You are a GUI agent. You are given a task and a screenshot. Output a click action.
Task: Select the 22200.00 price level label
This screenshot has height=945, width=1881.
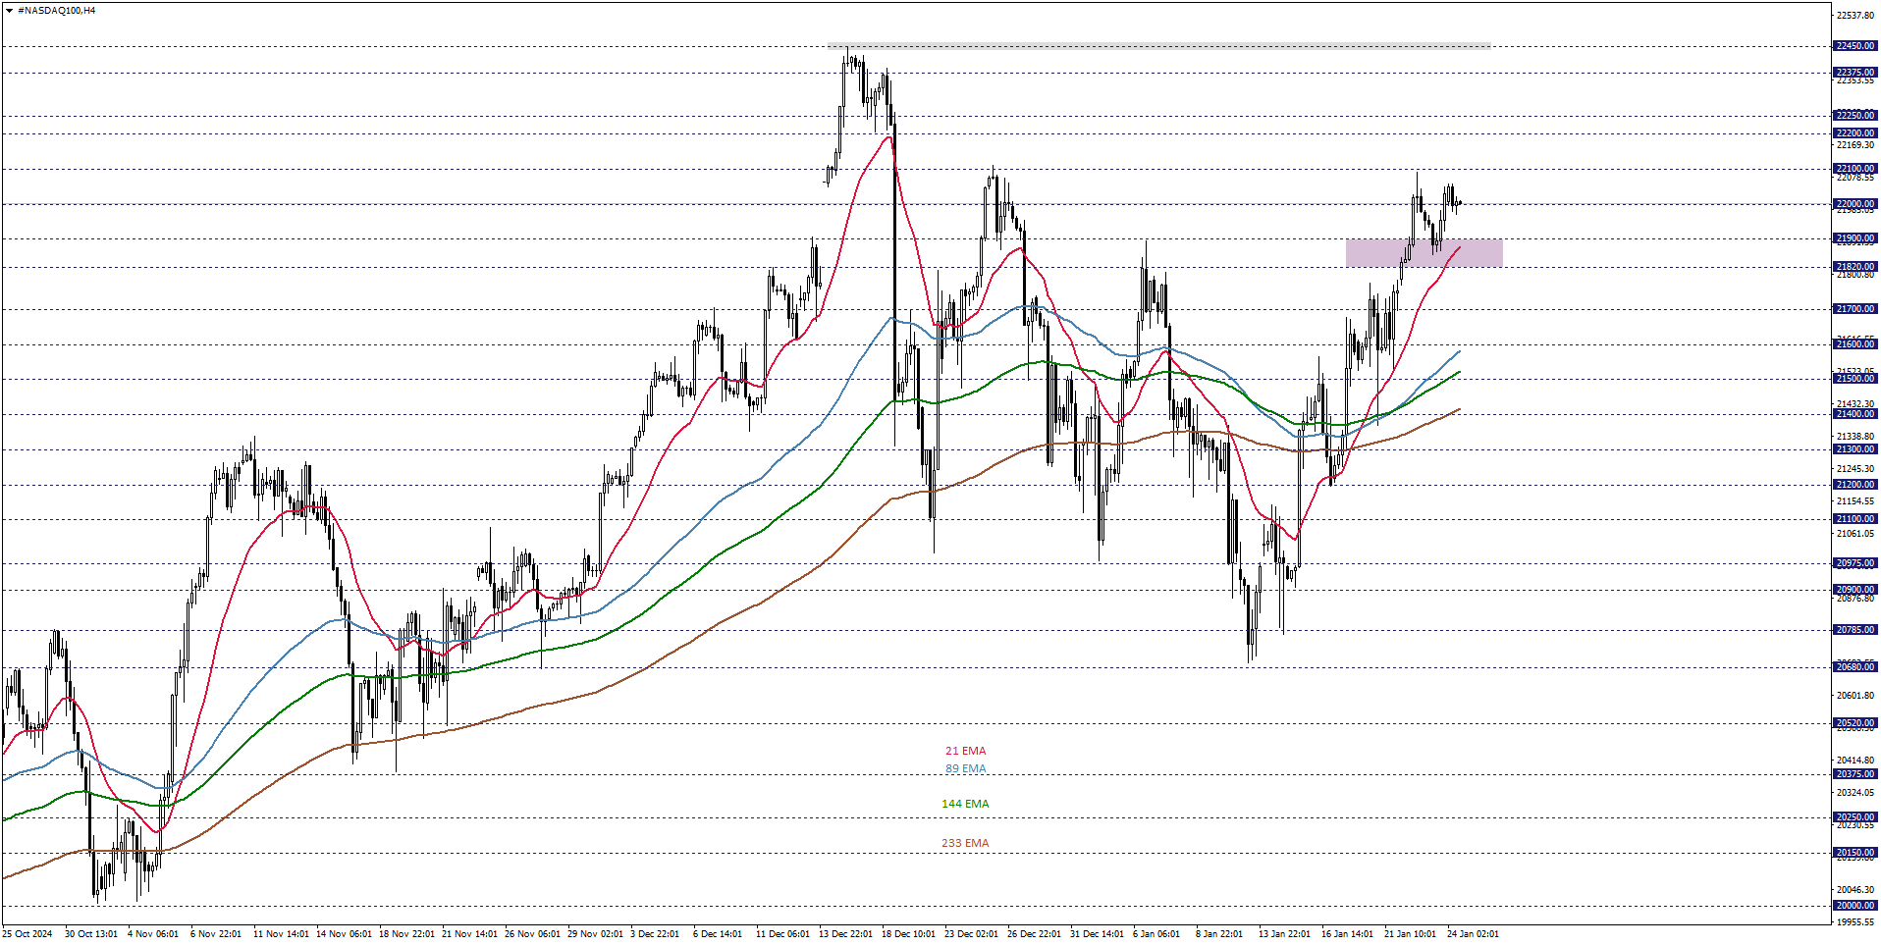[1854, 133]
